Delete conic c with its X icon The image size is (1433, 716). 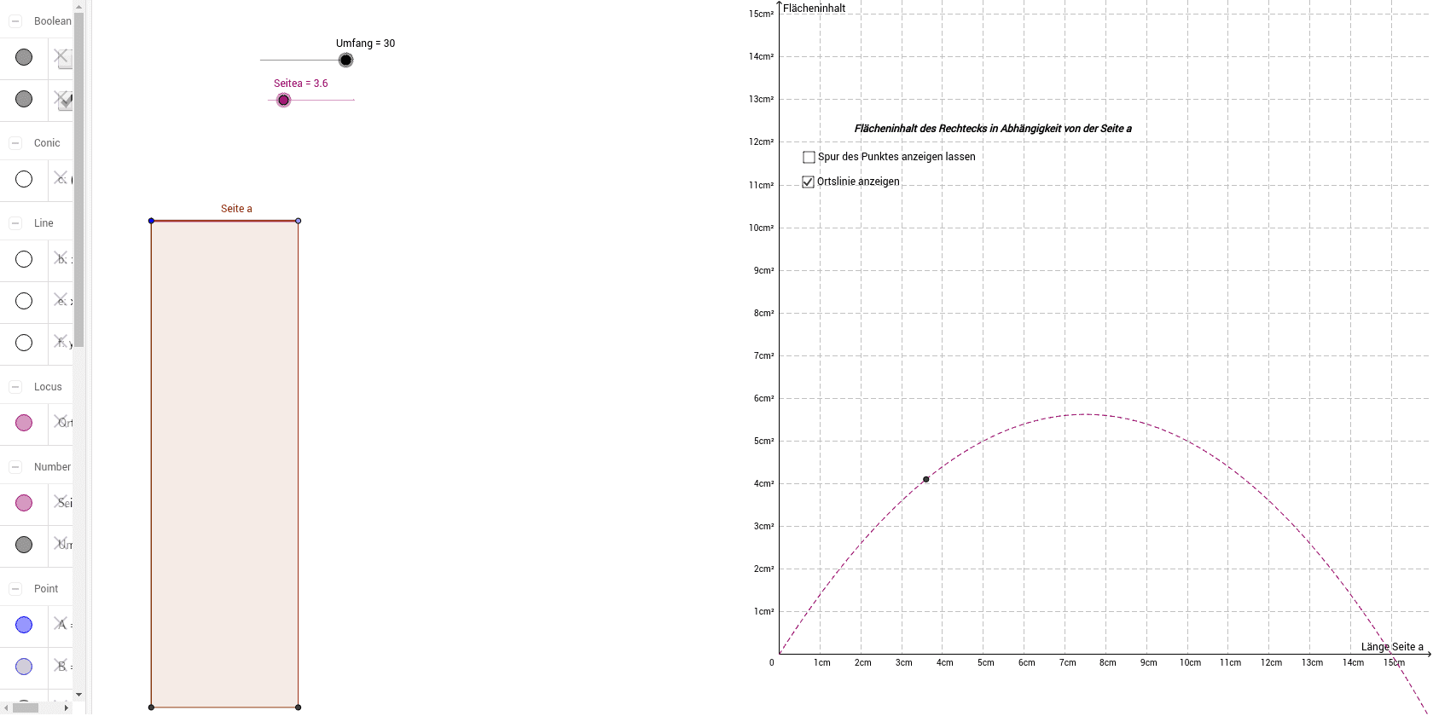click(x=61, y=177)
